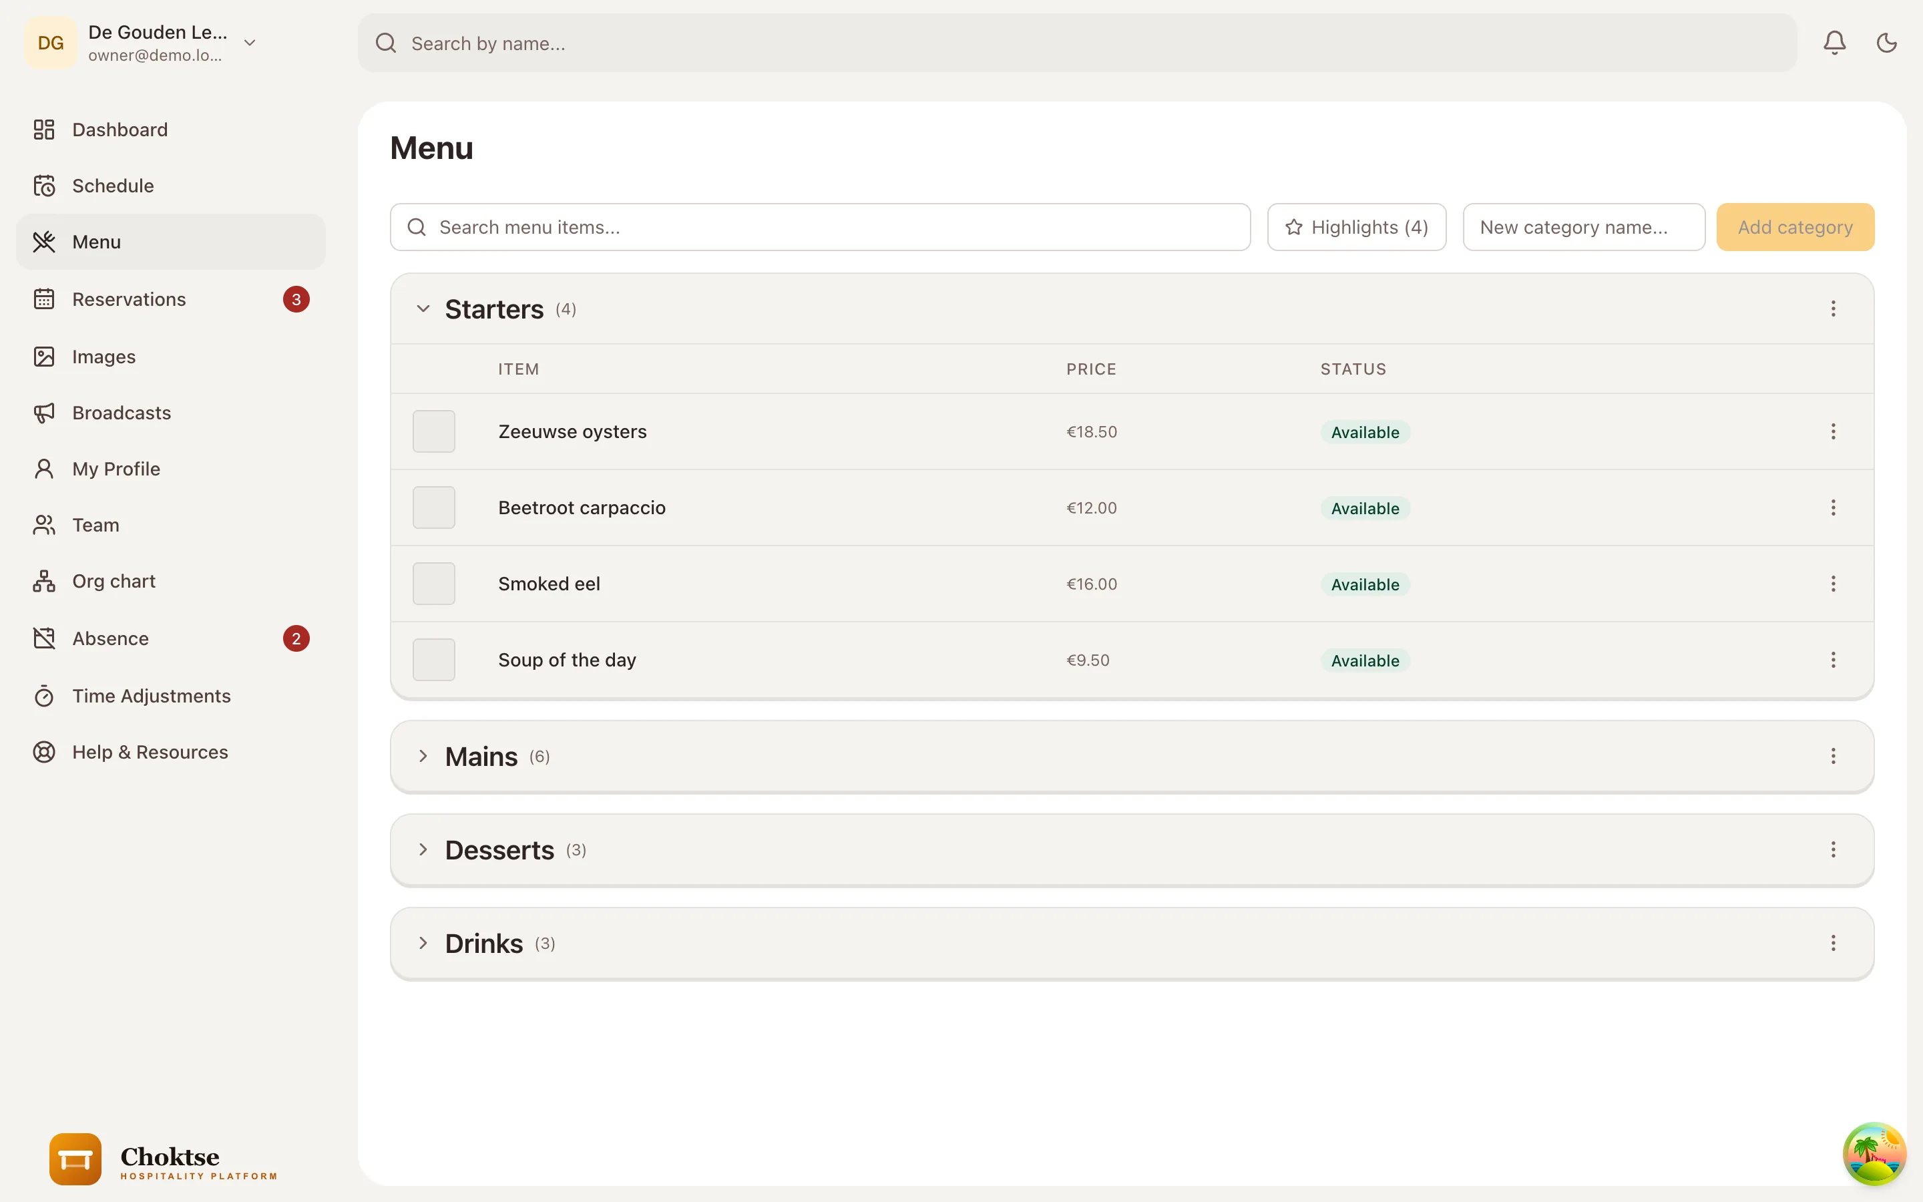This screenshot has height=1202, width=1923.
Task: Open the notifications bell icon
Action: coord(1834,43)
